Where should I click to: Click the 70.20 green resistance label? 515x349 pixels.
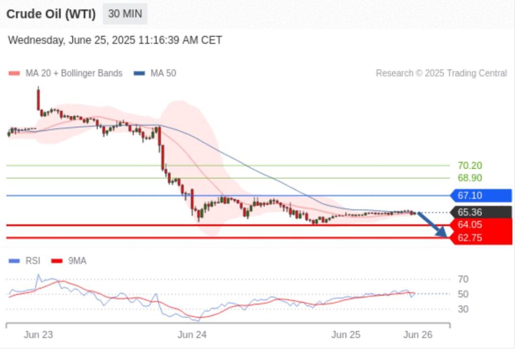(x=470, y=165)
